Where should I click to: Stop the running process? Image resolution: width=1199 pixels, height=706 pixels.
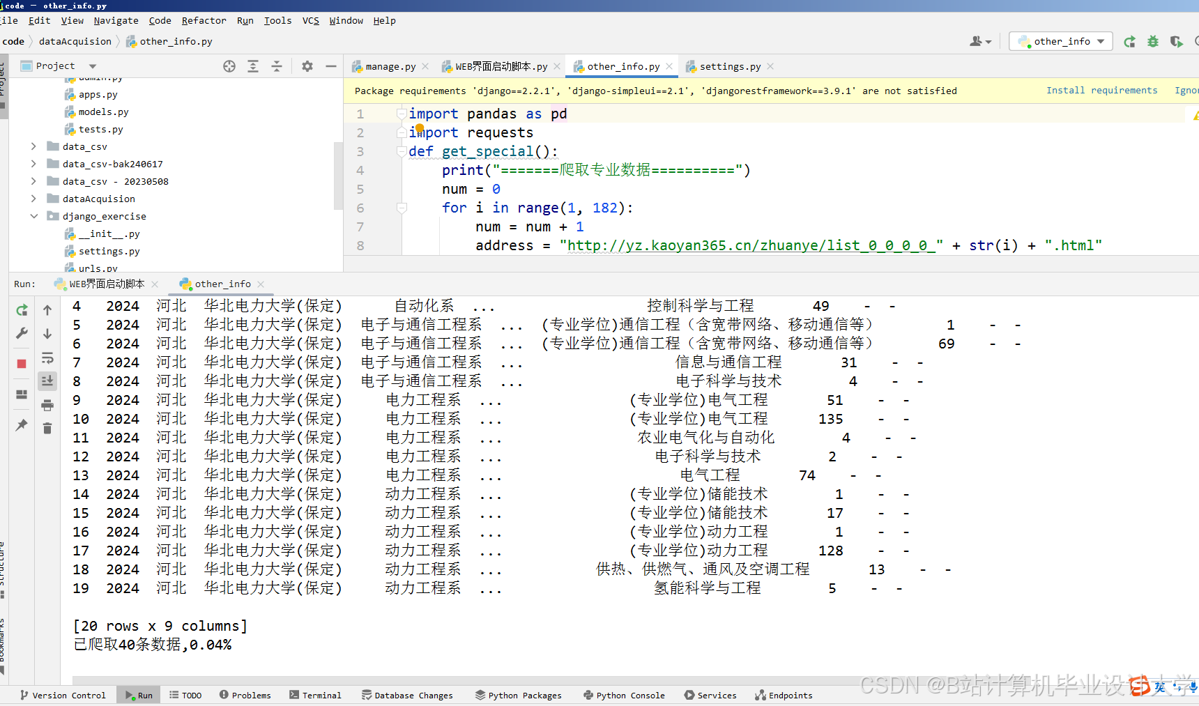coord(22,363)
